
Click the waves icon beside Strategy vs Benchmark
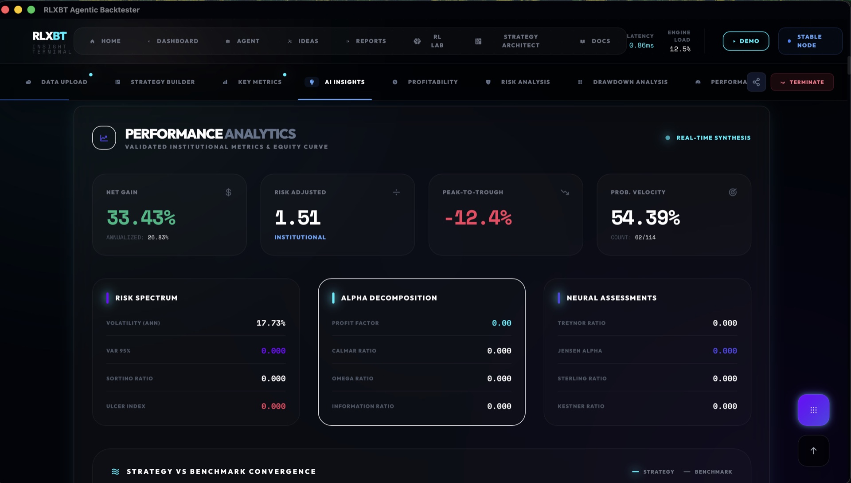pyautogui.click(x=116, y=471)
